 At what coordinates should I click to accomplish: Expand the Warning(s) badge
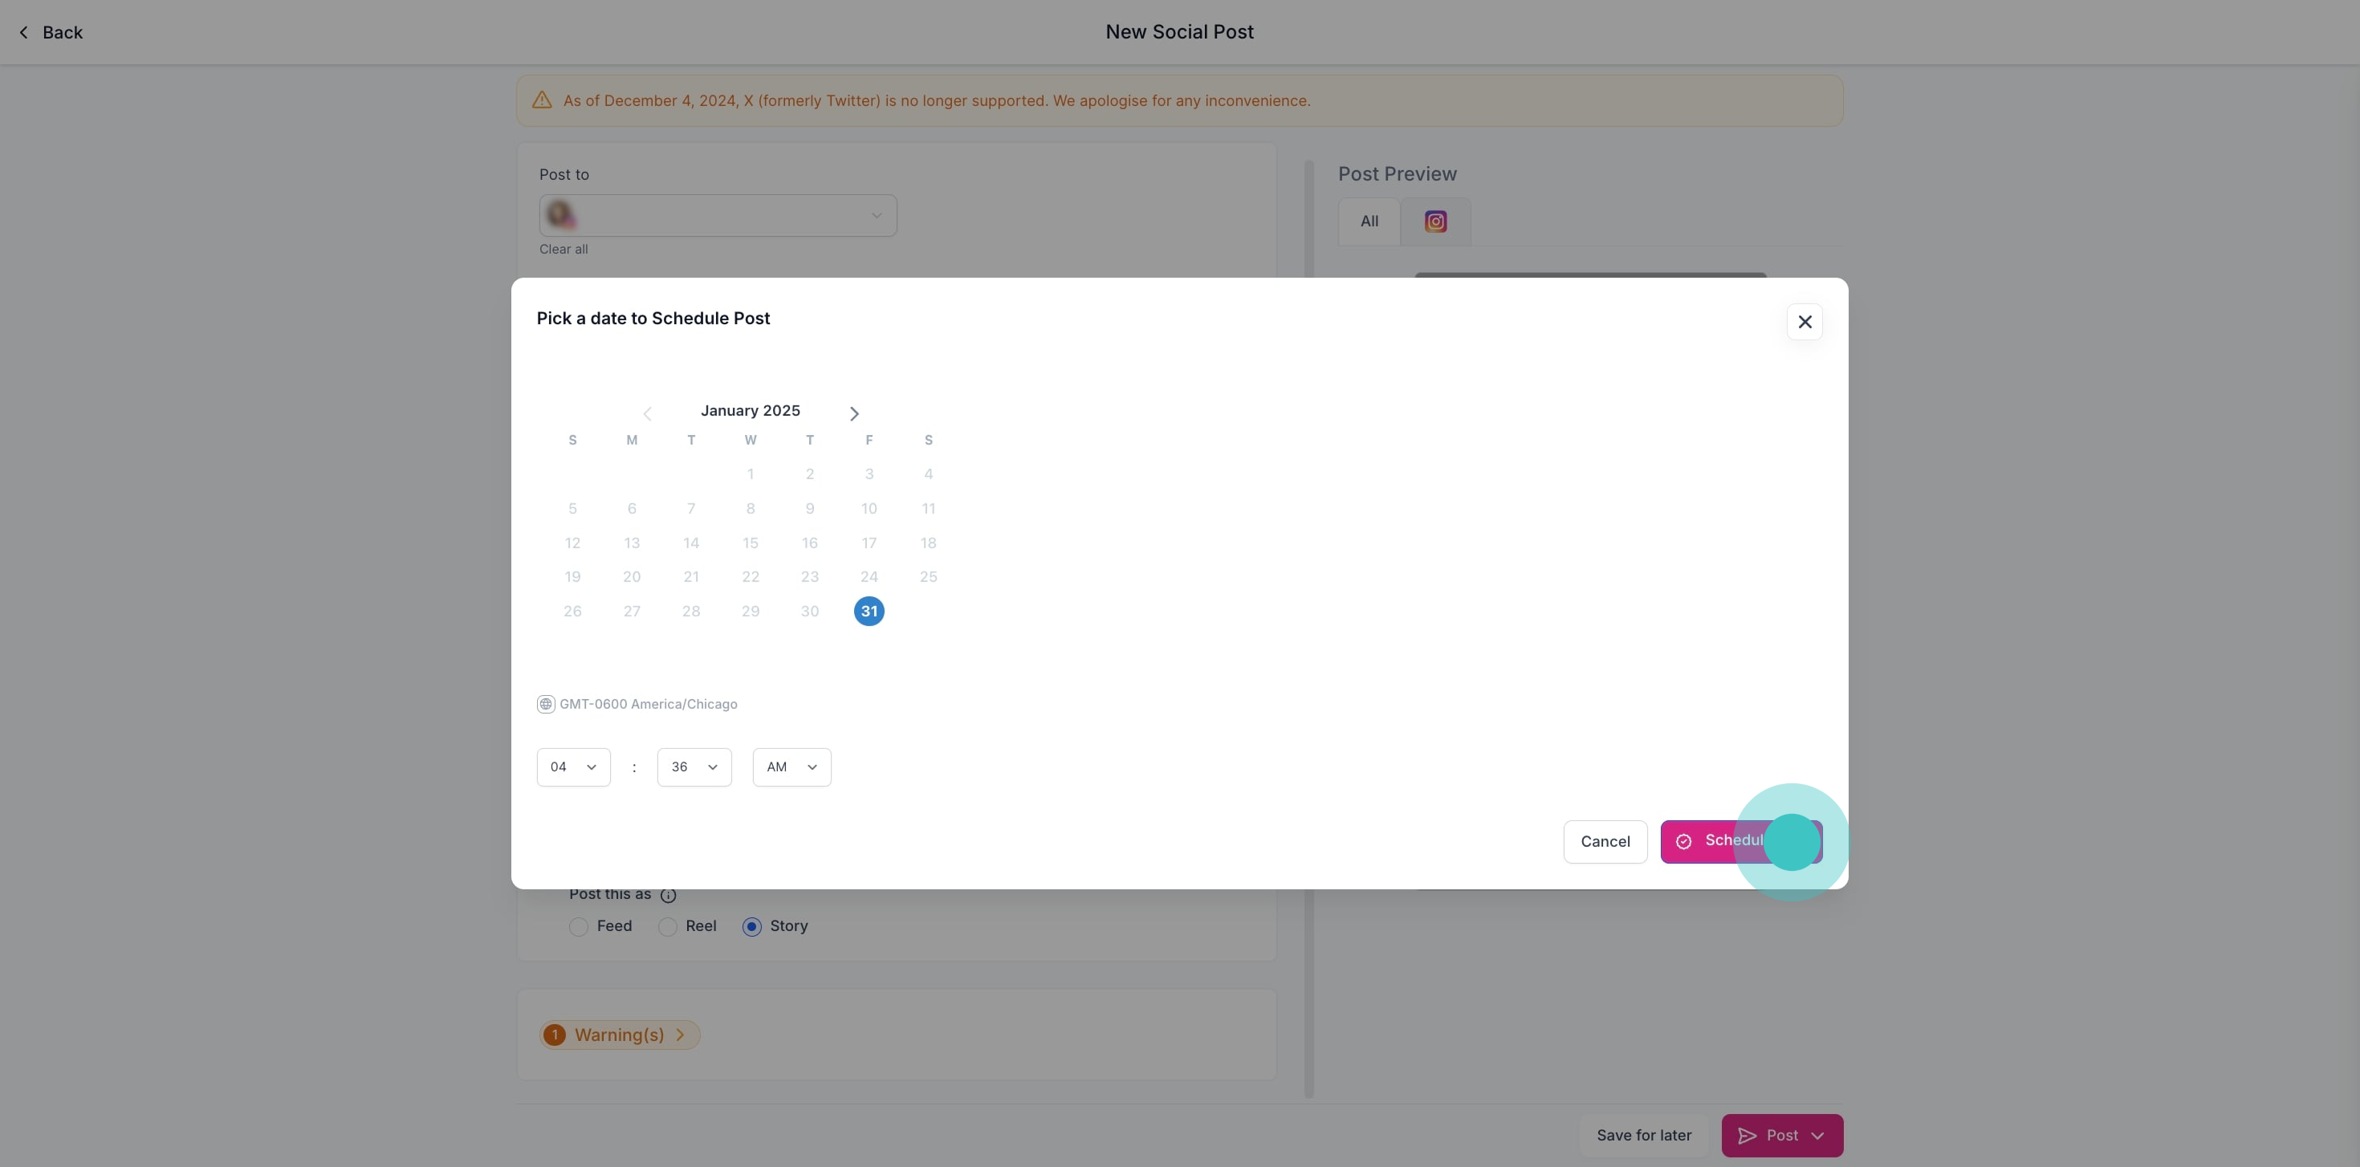click(x=620, y=1035)
